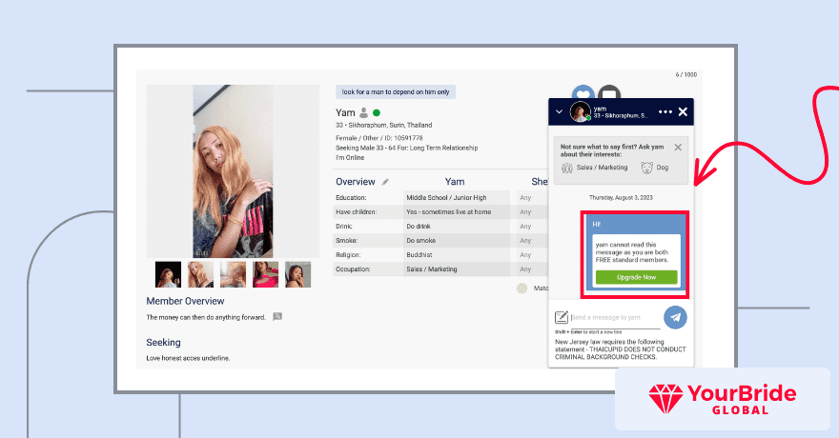Click the pencil edit icon next to Overview
The image size is (839, 438).
click(385, 182)
